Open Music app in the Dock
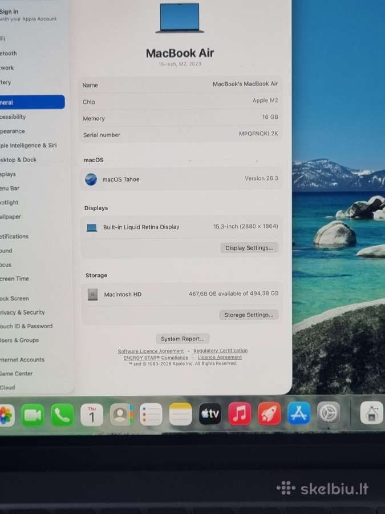Image resolution: width=385 pixels, height=514 pixels. (240, 413)
